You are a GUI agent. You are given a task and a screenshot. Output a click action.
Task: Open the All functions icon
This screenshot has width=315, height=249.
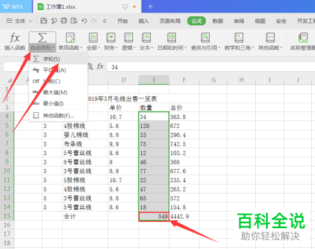pos(93,38)
